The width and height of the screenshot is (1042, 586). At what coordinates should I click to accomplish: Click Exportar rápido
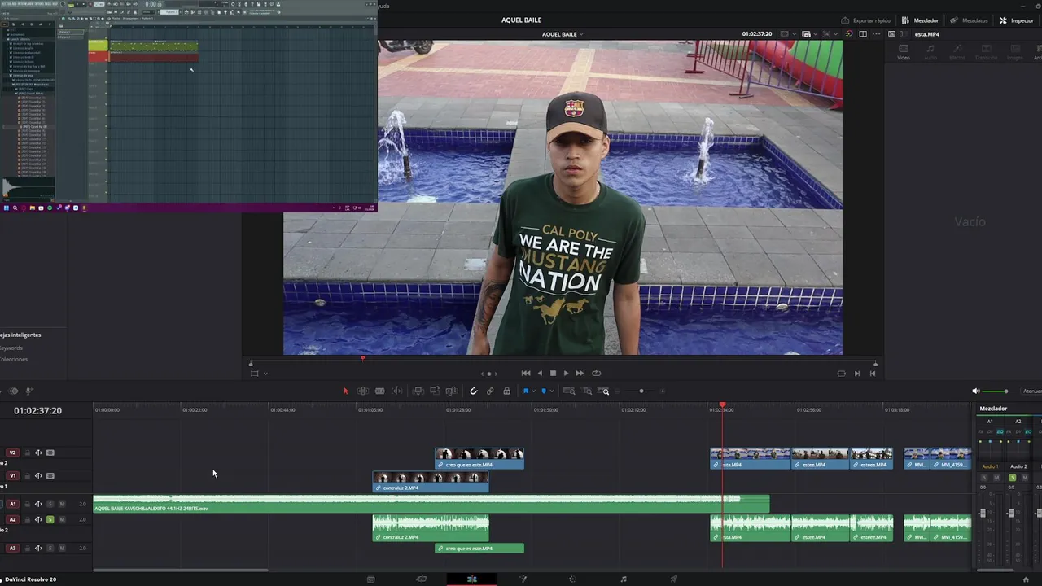click(x=865, y=20)
